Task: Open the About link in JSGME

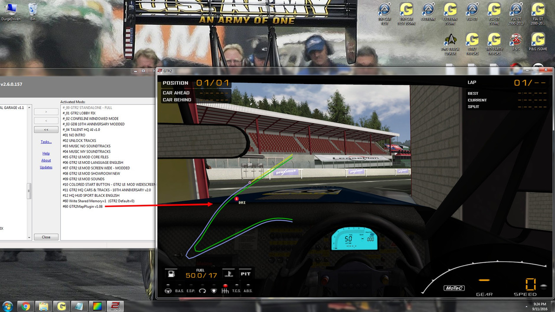Action: pyautogui.click(x=46, y=160)
